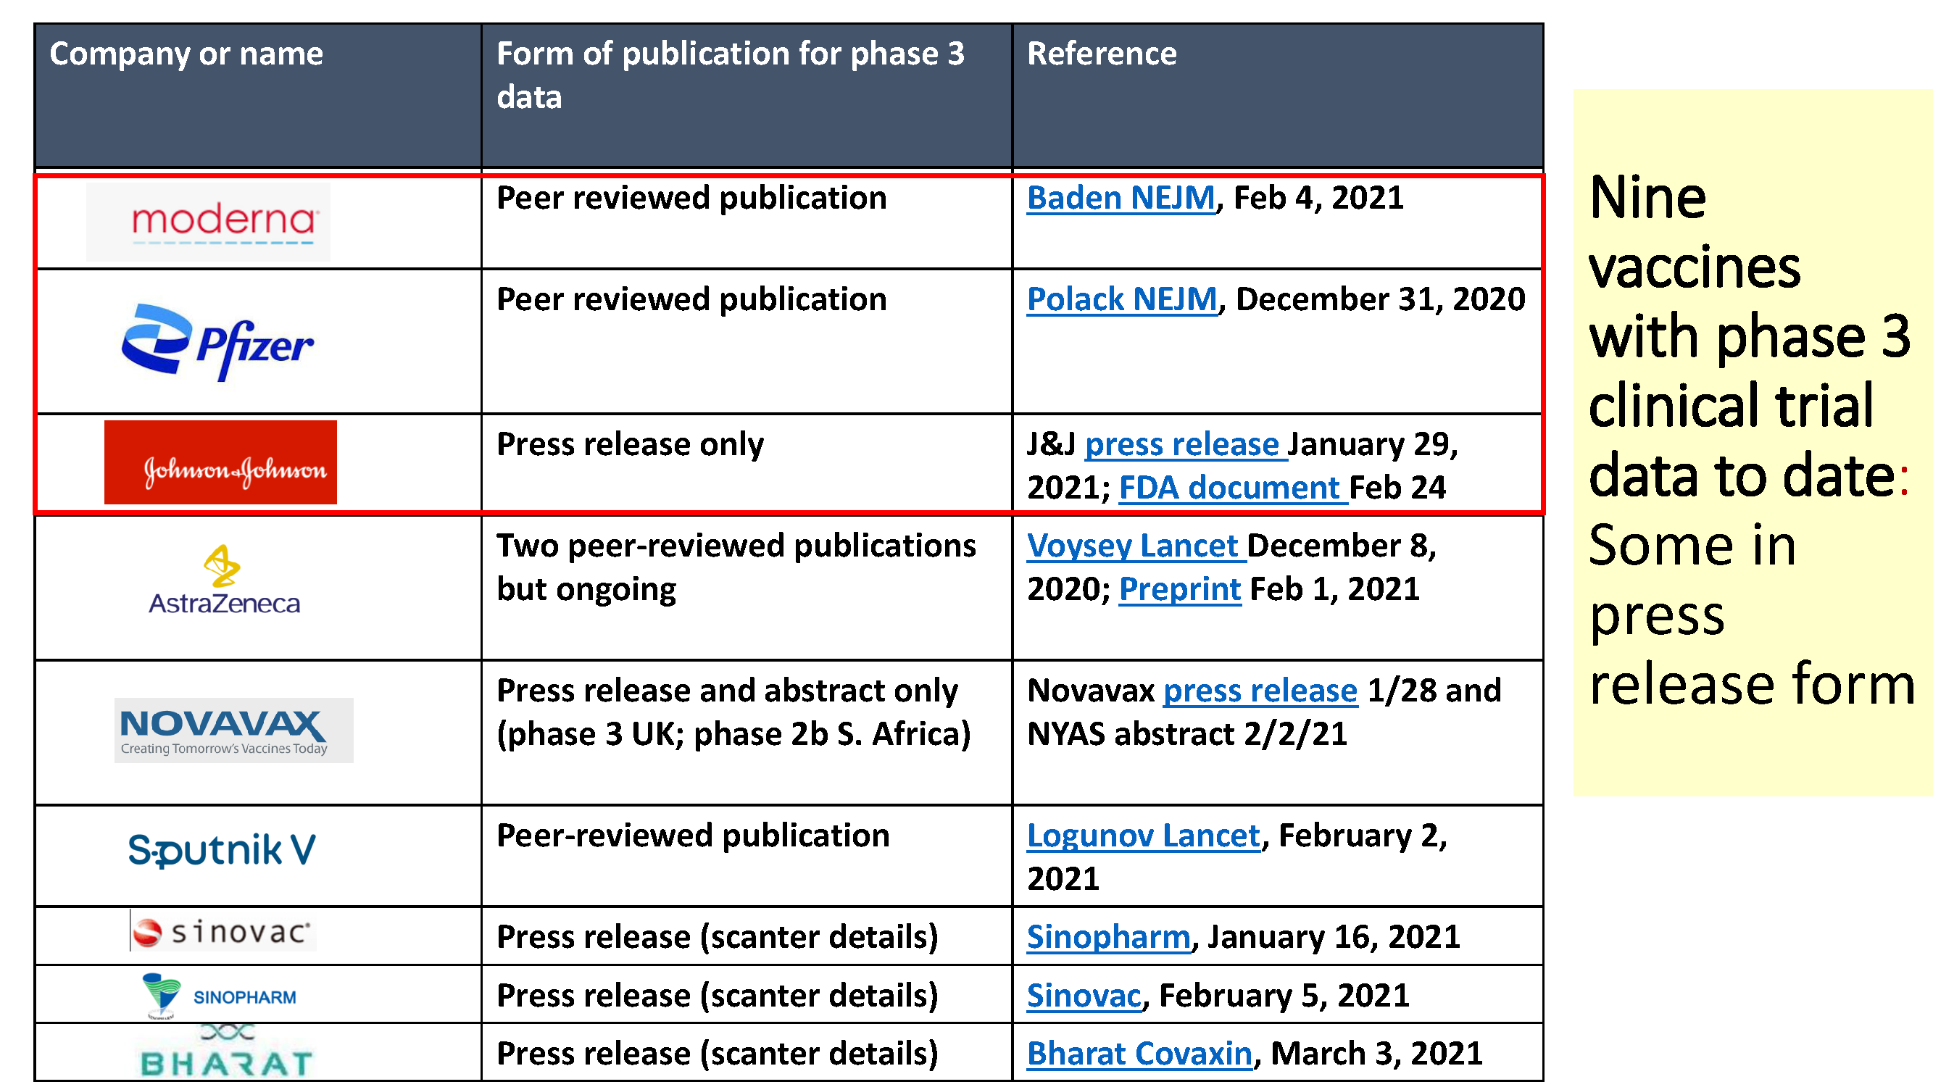Click the 'Feb 4, 2021' date text
This screenshot has width=1933, height=1087.
click(1318, 198)
